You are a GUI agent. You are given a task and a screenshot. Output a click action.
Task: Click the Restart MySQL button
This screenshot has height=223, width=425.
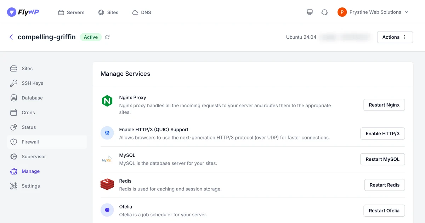click(382, 159)
